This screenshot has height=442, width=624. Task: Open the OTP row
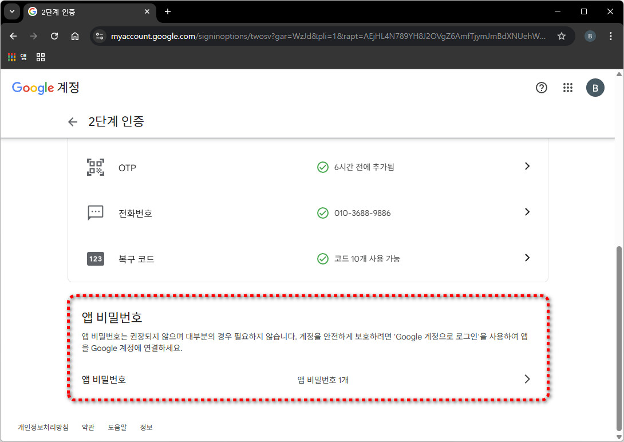point(308,167)
